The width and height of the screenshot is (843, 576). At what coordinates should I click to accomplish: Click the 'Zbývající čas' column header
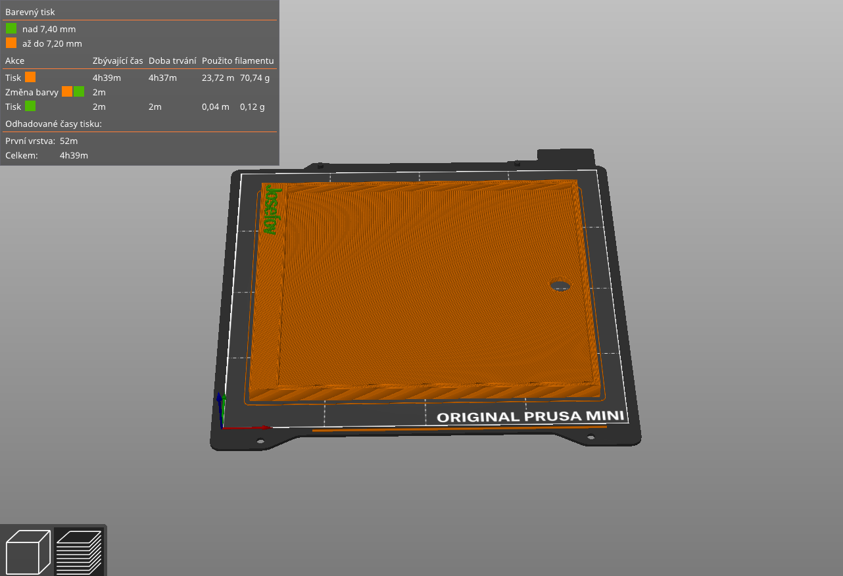pos(118,60)
